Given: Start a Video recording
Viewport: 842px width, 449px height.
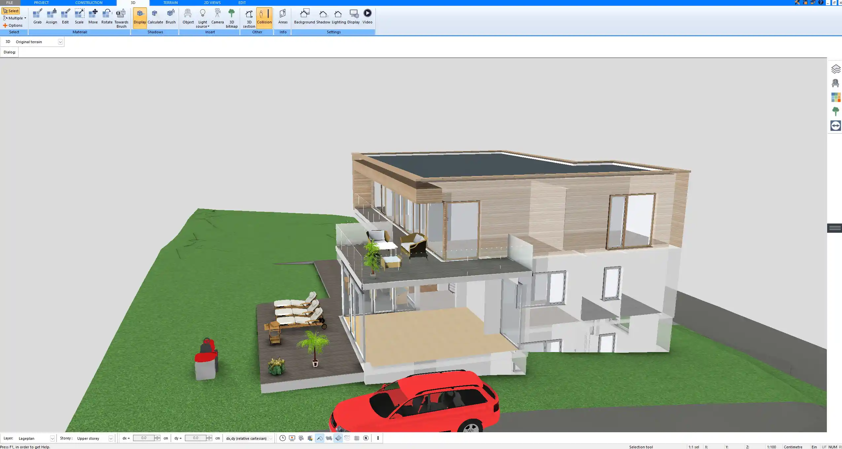Looking at the screenshot, I should [367, 15].
